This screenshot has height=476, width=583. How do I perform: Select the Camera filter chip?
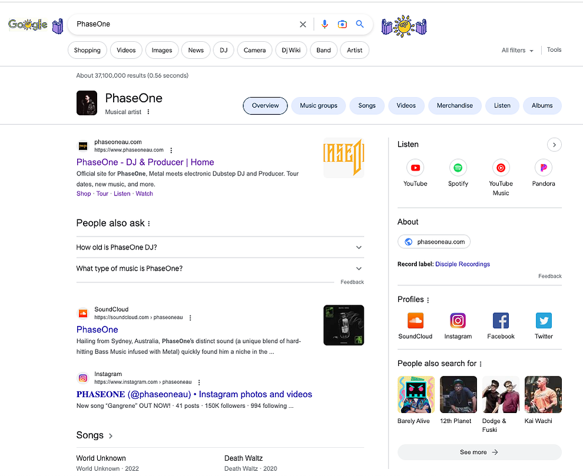(x=254, y=50)
